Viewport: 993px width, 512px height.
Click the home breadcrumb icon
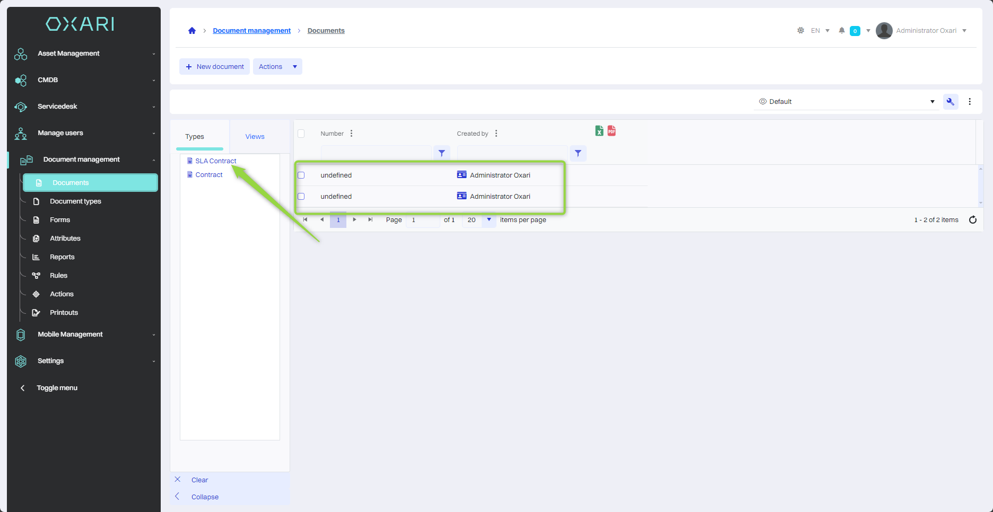[x=192, y=31]
